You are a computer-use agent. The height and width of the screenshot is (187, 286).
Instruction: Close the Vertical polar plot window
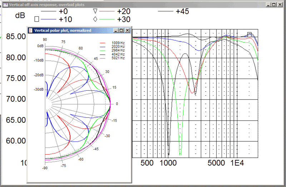click(x=127, y=30)
